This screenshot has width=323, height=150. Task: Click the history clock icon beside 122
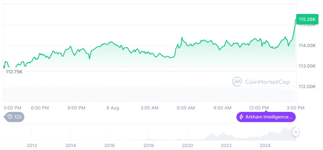(10, 117)
